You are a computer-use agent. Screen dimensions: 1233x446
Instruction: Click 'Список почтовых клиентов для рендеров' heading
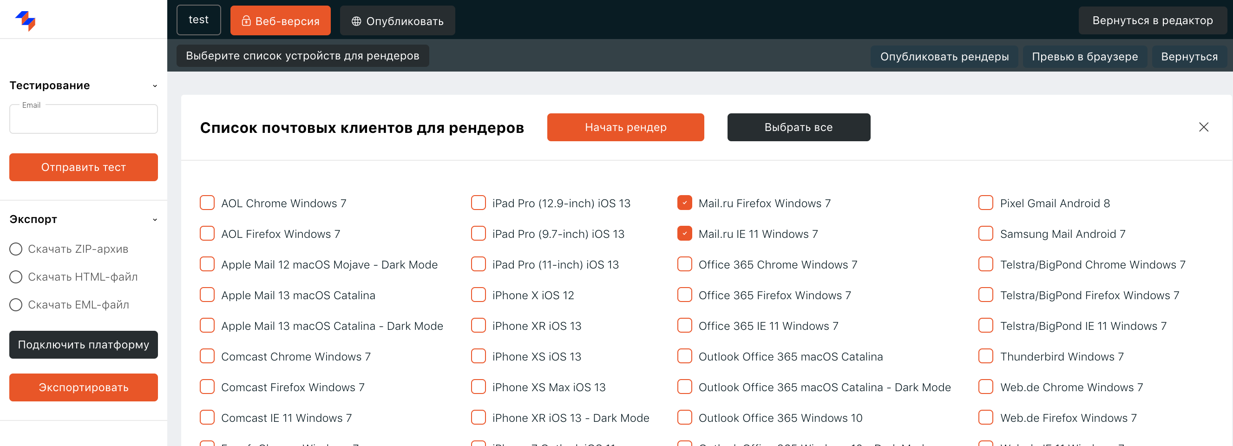tap(362, 128)
